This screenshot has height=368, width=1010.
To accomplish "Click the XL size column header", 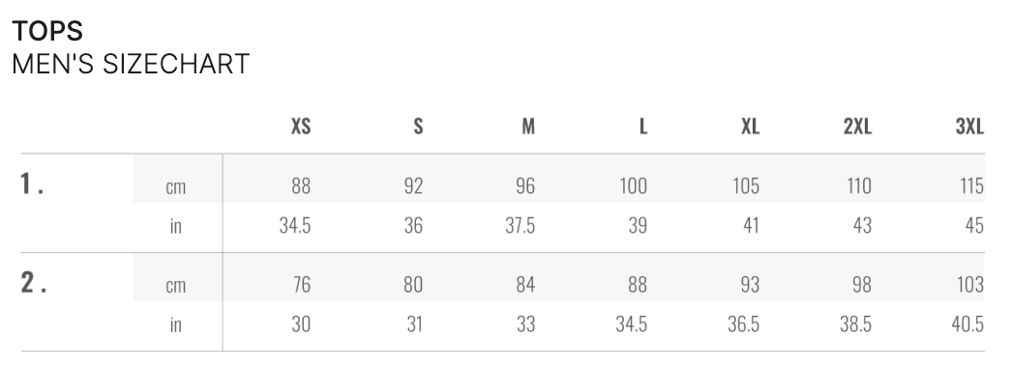I will coord(750,127).
